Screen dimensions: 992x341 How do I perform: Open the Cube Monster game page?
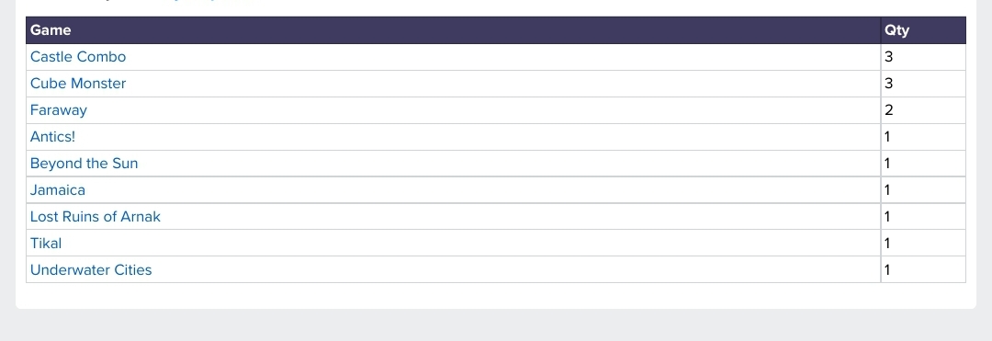[78, 84]
